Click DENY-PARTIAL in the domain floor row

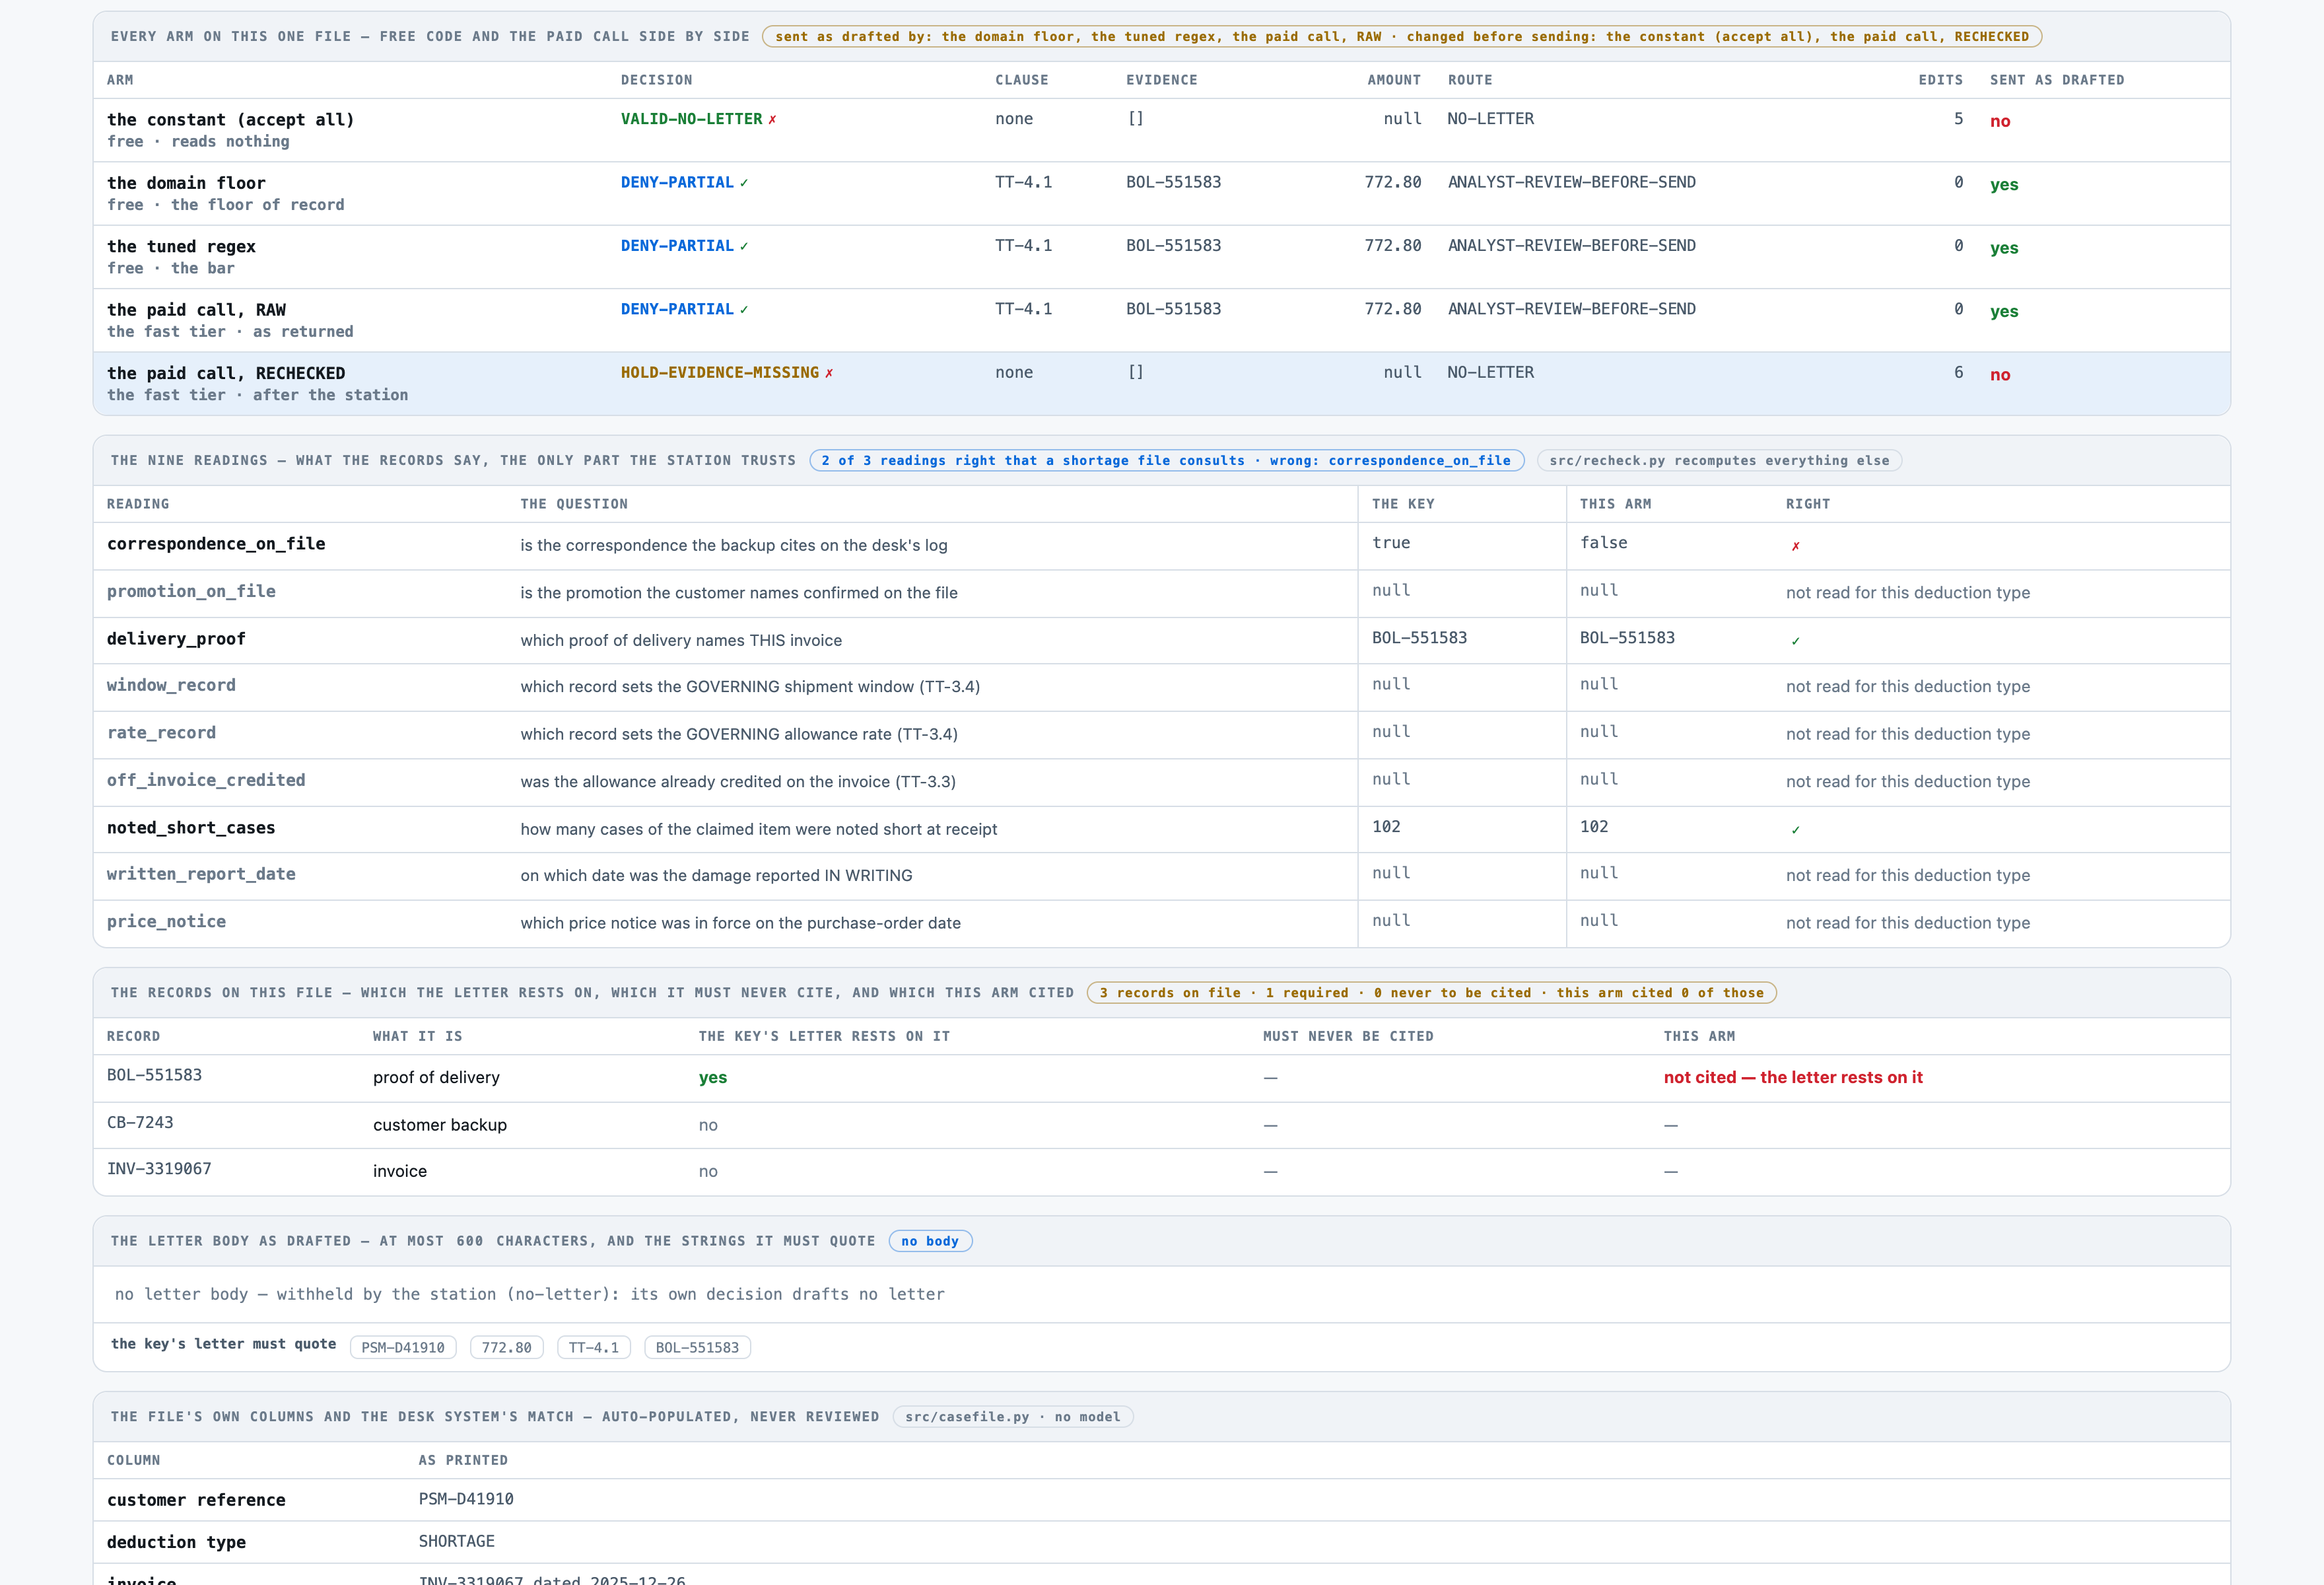pyautogui.click(x=677, y=182)
